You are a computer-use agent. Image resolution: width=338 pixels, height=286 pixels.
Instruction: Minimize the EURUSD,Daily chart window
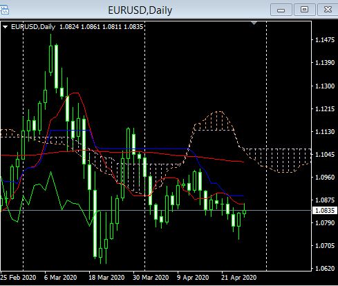[281, 10]
